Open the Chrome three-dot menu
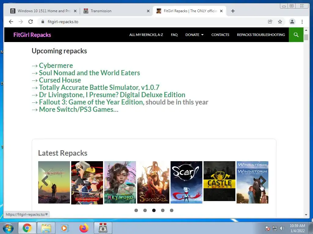 pyautogui.click(x=302, y=22)
